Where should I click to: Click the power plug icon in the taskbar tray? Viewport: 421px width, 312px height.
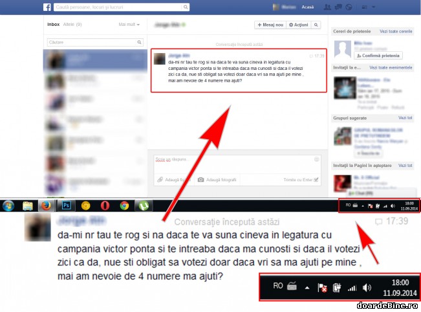pos(378,206)
